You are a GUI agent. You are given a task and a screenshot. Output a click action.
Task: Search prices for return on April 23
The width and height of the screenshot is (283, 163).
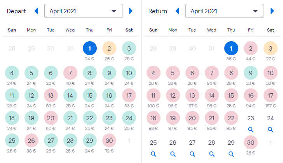(x=250, y=130)
